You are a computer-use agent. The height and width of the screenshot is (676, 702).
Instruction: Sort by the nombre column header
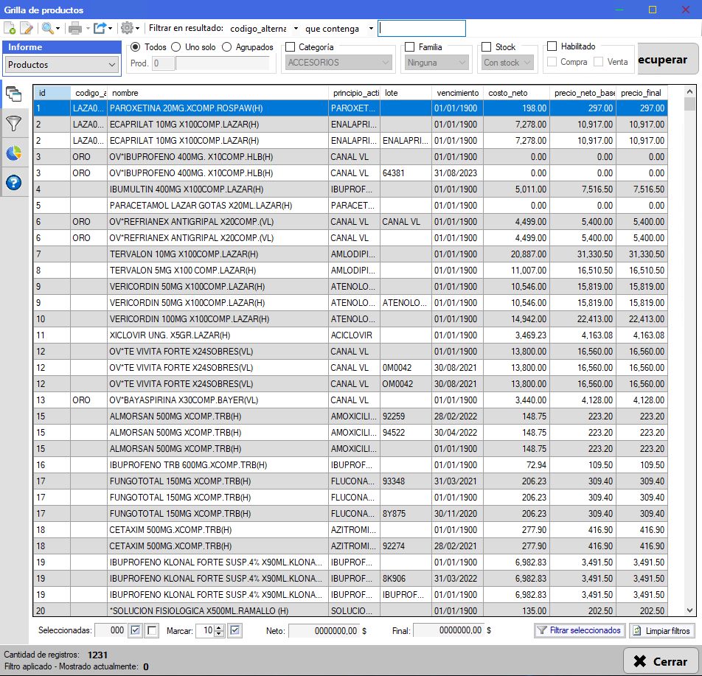pos(218,93)
